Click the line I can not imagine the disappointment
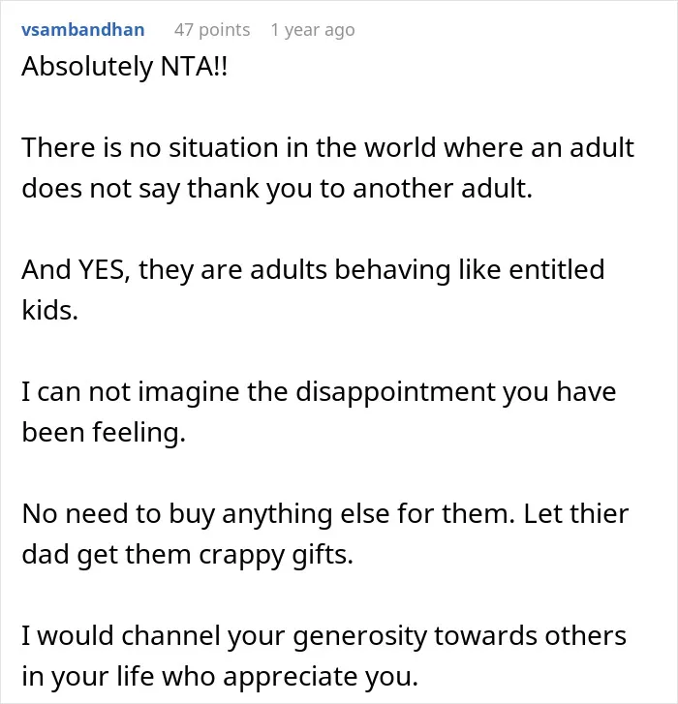 319,391
